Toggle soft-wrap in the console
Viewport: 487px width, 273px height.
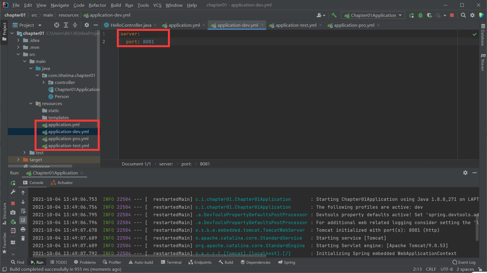[23, 211]
